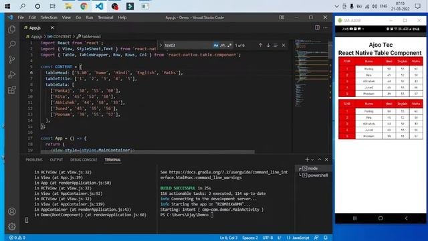Click JavaScript language mode status
The height and width of the screenshot is (241, 428).
tap(298, 238)
